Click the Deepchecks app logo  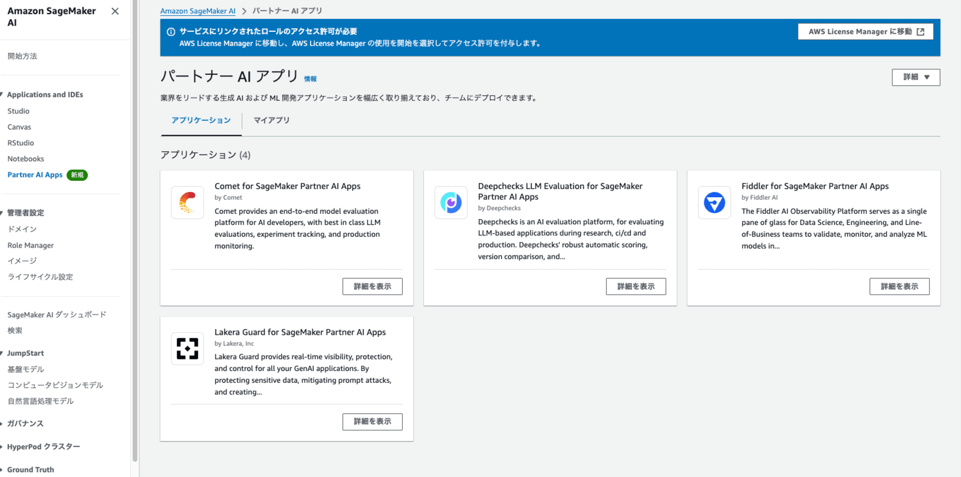[x=451, y=203]
